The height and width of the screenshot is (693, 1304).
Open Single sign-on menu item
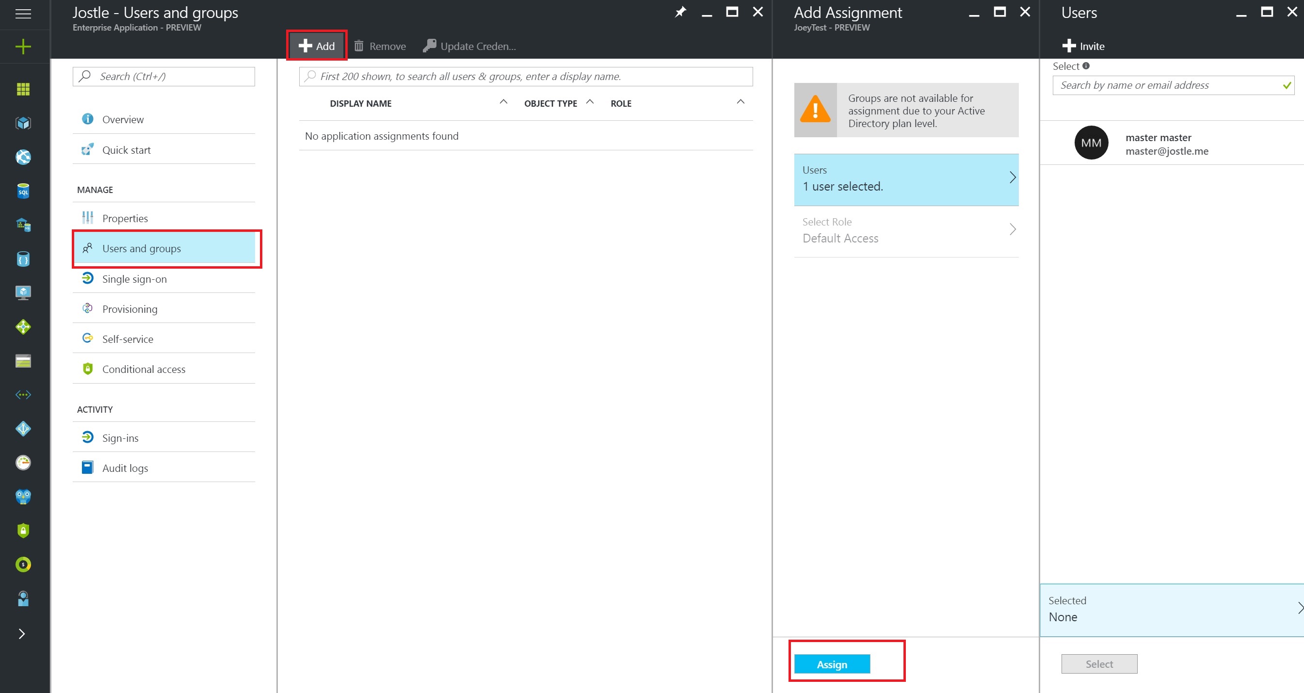(x=164, y=278)
